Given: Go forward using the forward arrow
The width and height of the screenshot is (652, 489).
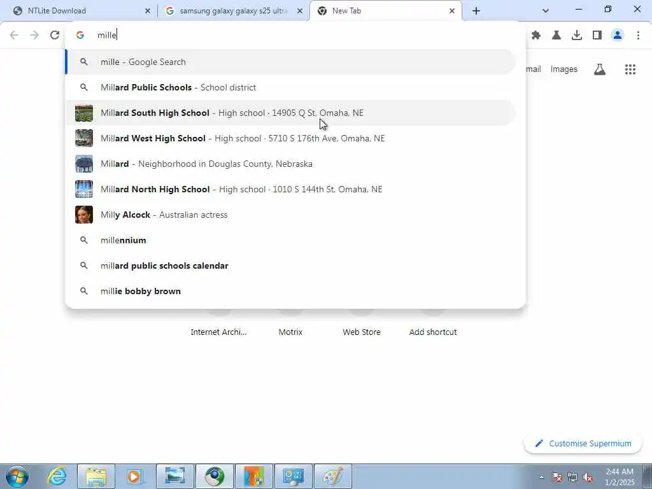Looking at the screenshot, I should click(34, 36).
